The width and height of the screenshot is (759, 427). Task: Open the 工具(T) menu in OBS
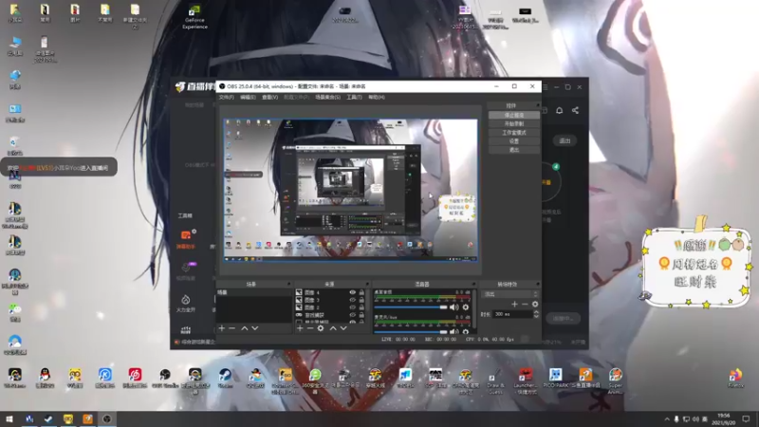click(x=354, y=98)
